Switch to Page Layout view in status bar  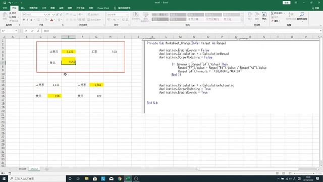(284, 173)
